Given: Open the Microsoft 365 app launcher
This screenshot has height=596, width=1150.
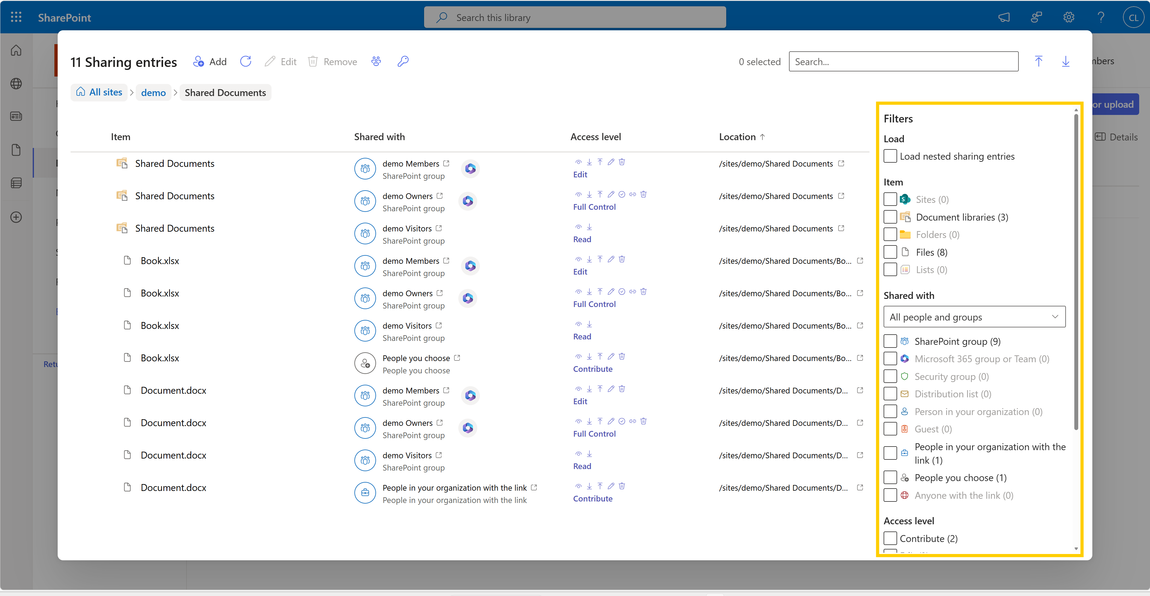Looking at the screenshot, I should pos(16,17).
